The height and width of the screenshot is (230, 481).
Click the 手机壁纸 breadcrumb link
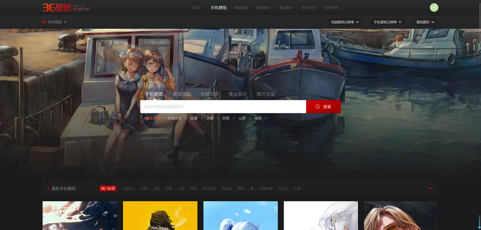(55, 22)
